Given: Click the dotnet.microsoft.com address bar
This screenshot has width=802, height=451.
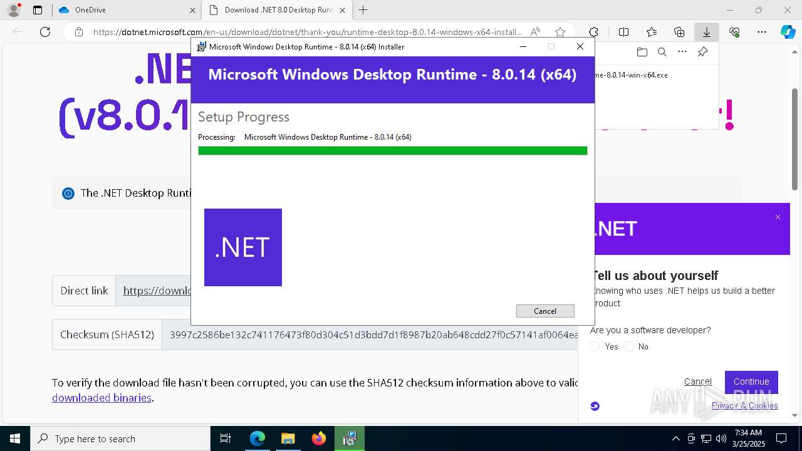Looking at the screenshot, I should coord(307,32).
